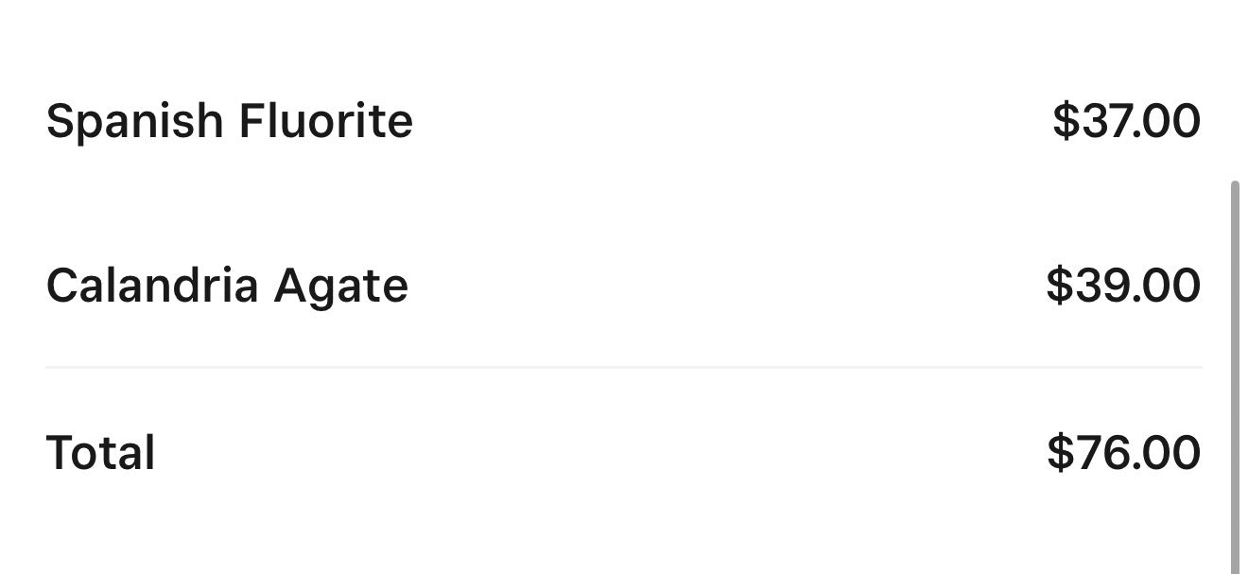Click the top end of the scrollbar
Image resolution: width=1248 pixels, height=574 pixels.
[x=1235, y=187]
